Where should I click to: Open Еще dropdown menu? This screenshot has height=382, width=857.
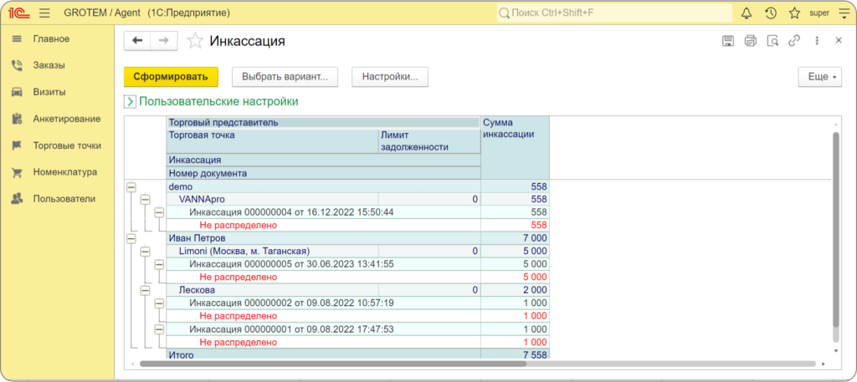tap(820, 77)
